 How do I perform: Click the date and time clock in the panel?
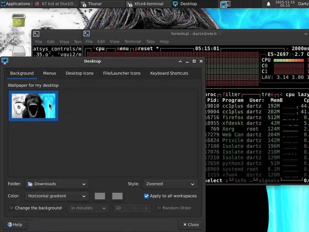pos(285,4)
